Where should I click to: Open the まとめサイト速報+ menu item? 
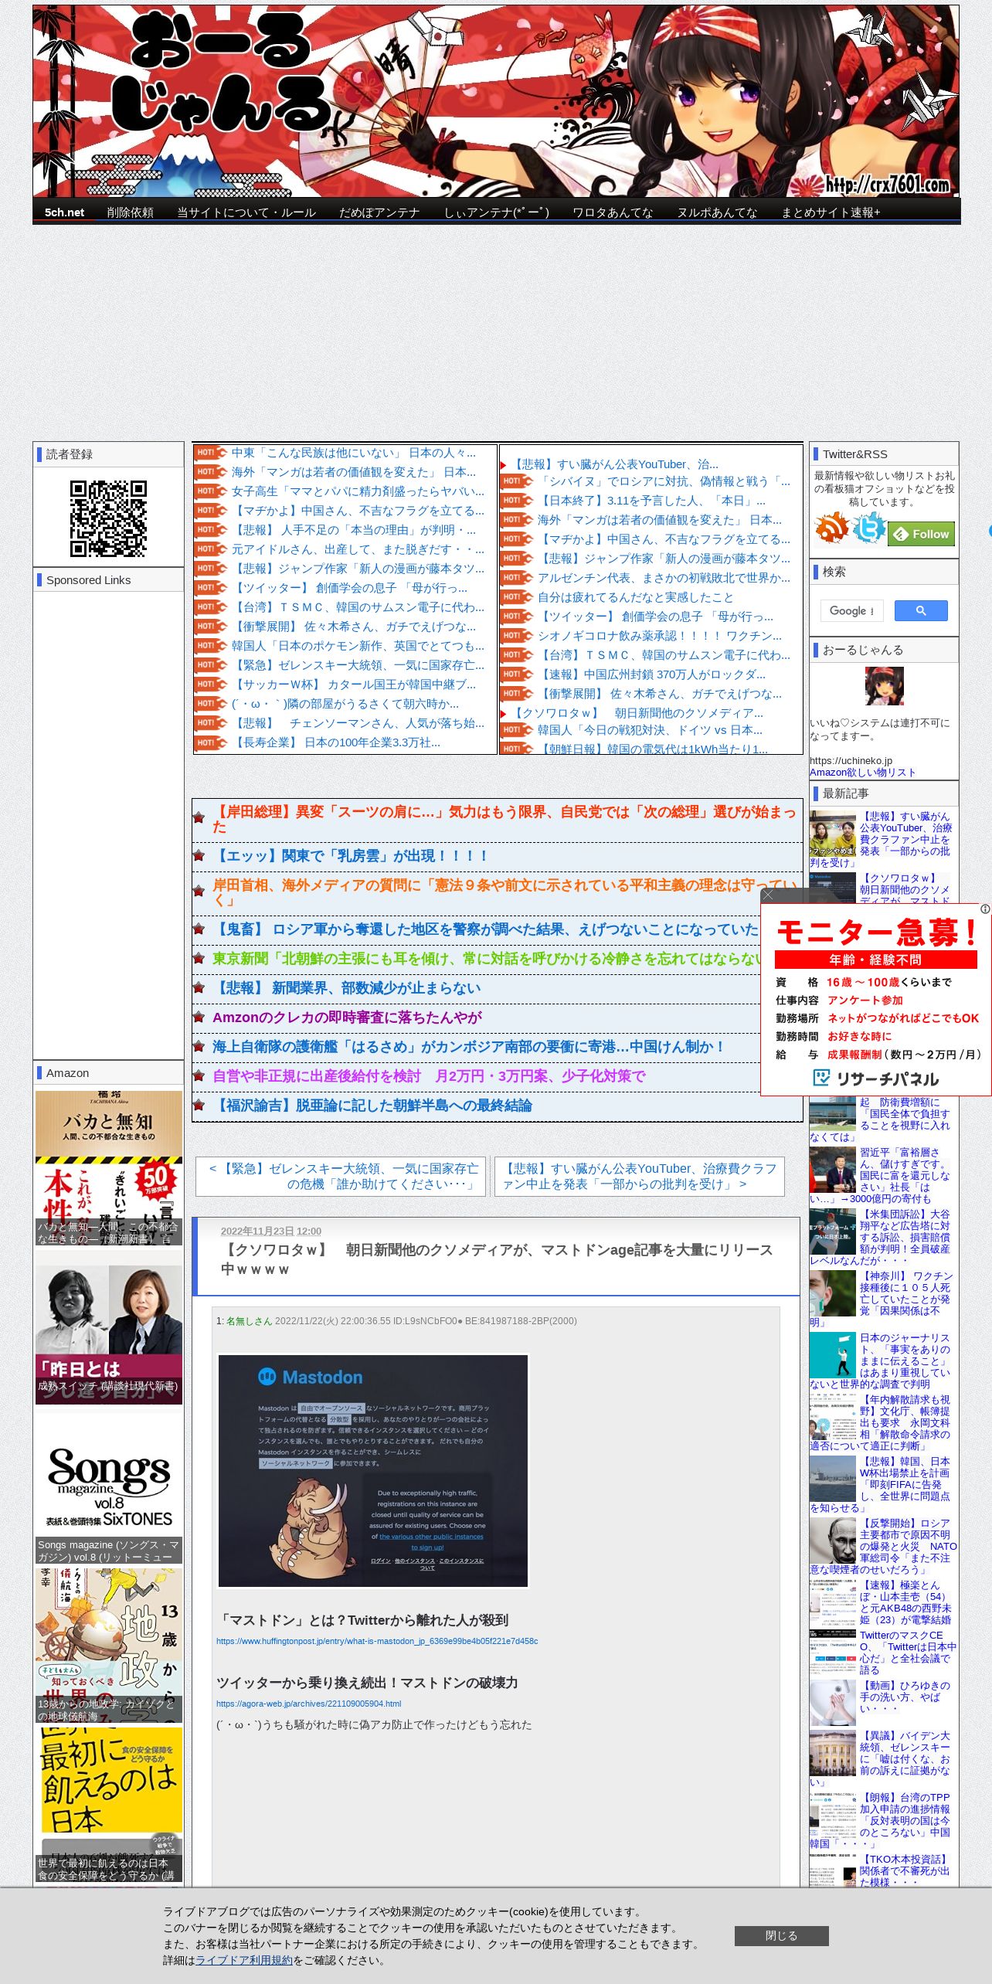pos(831,212)
